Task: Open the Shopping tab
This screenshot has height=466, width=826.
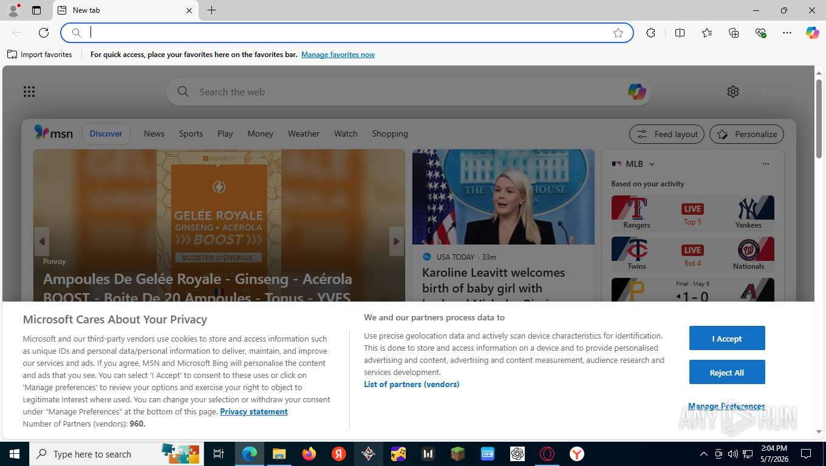Action: point(390,133)
